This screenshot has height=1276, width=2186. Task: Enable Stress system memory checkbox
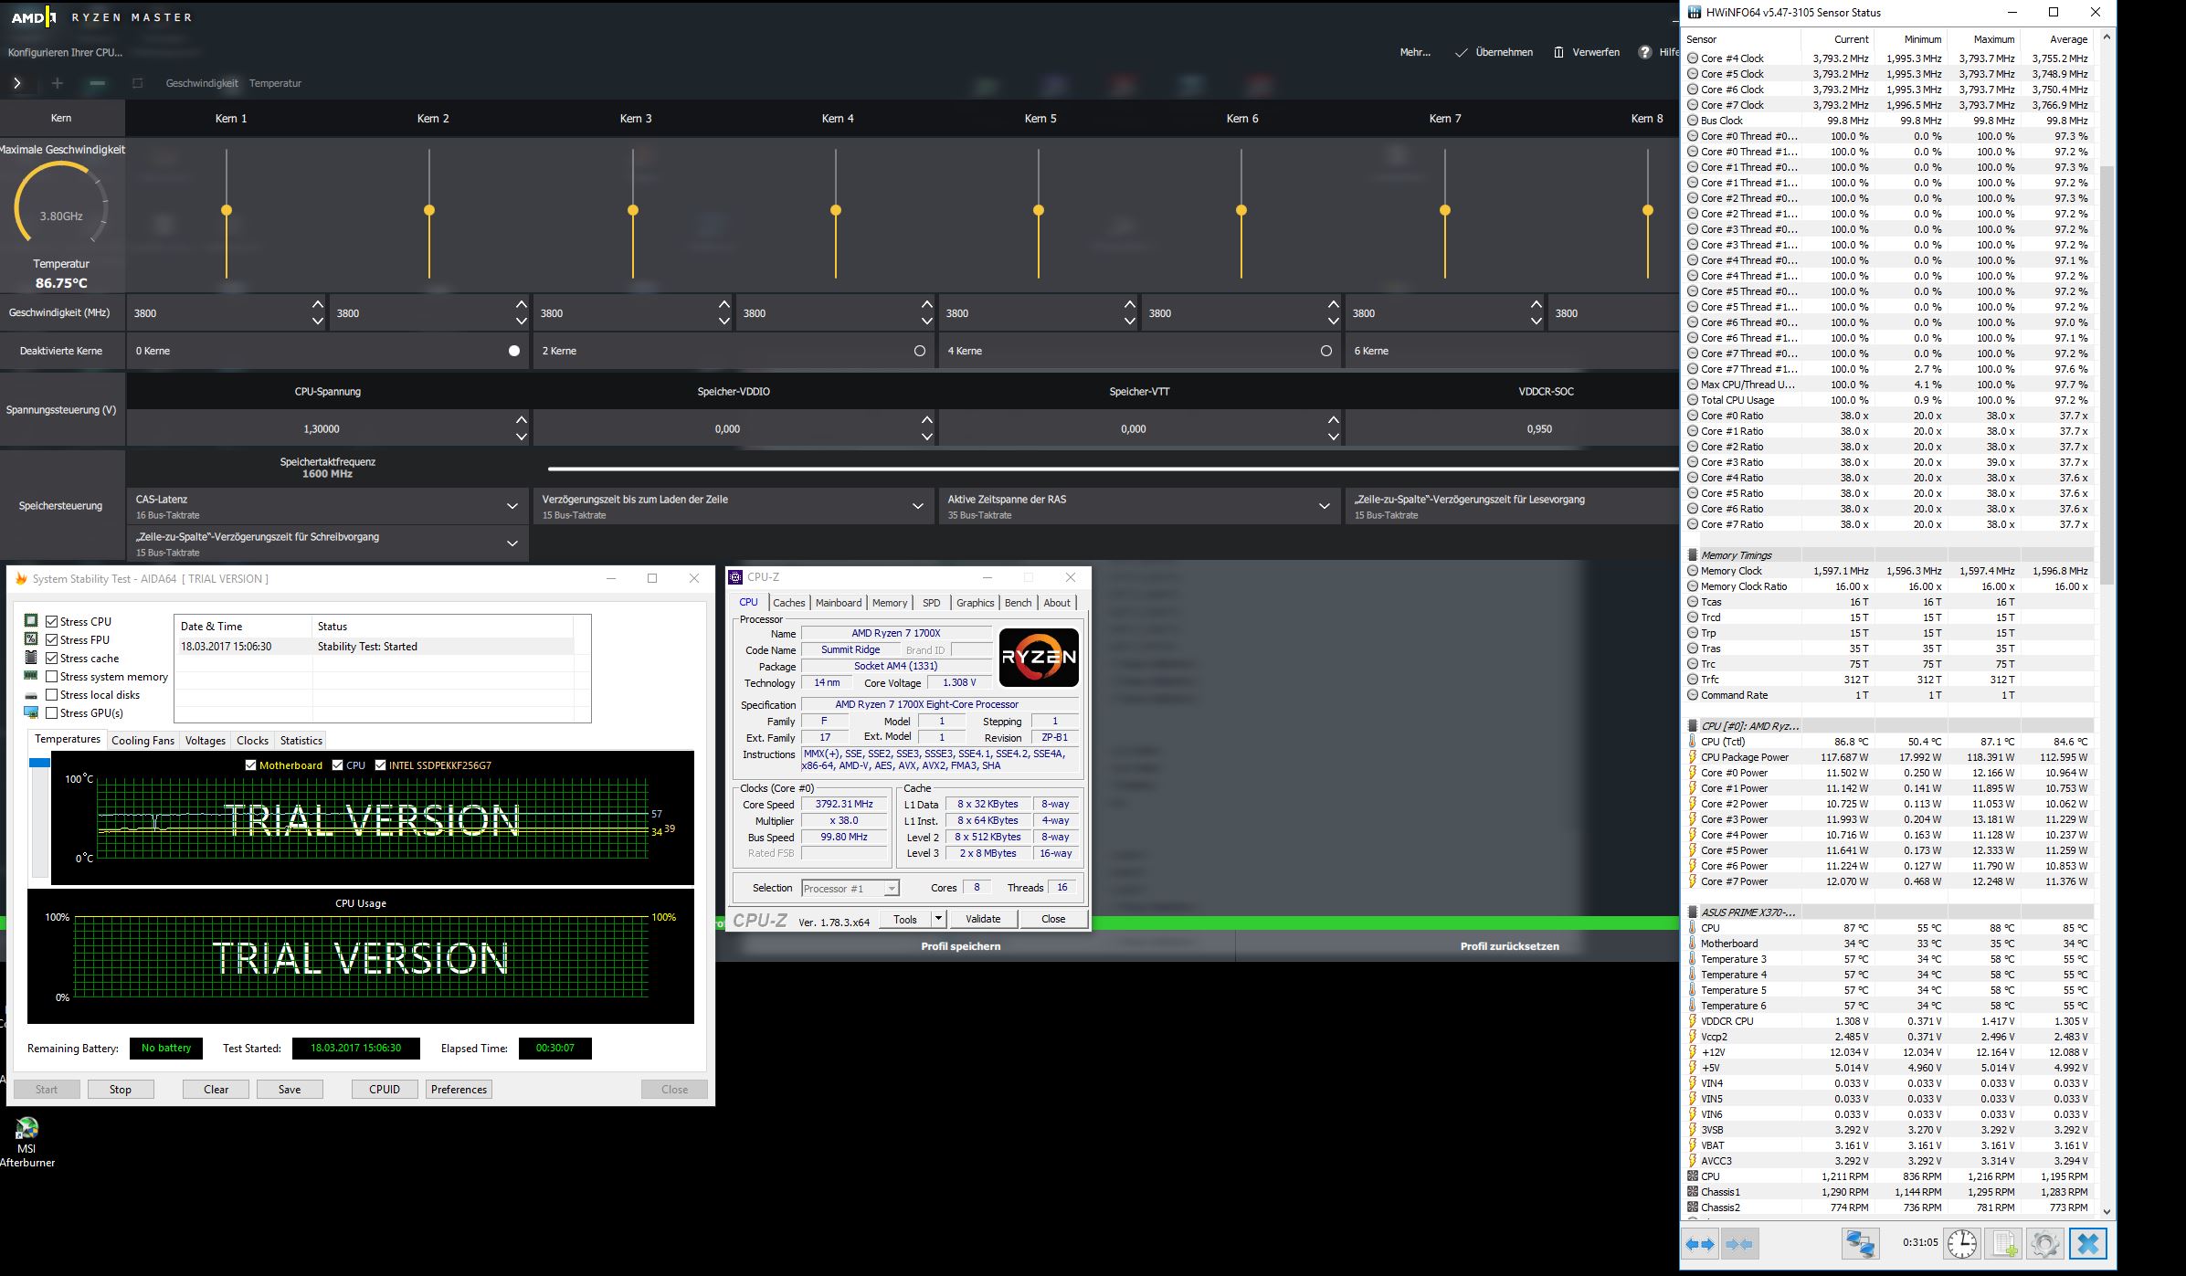coord(52,677)
